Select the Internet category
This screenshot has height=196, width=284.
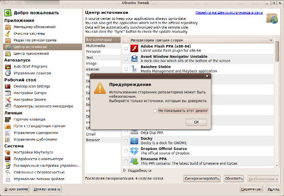click(103, 70)
